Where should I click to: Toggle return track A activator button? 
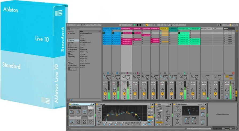204,94
